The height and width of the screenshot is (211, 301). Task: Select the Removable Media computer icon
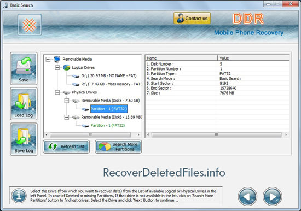pos(57,59)
